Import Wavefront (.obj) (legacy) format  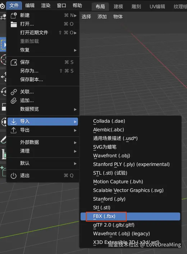(130, 233)
